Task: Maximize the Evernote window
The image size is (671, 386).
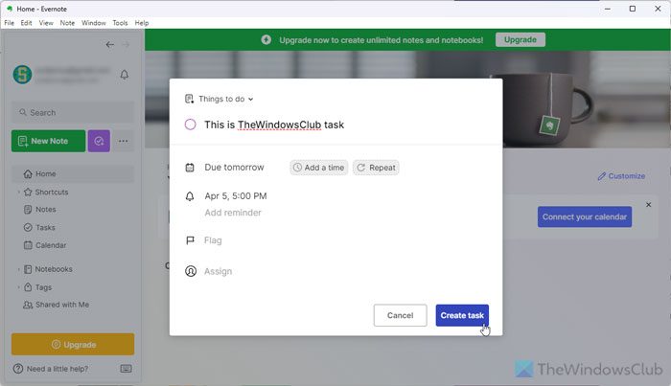Action: point(633,9)
